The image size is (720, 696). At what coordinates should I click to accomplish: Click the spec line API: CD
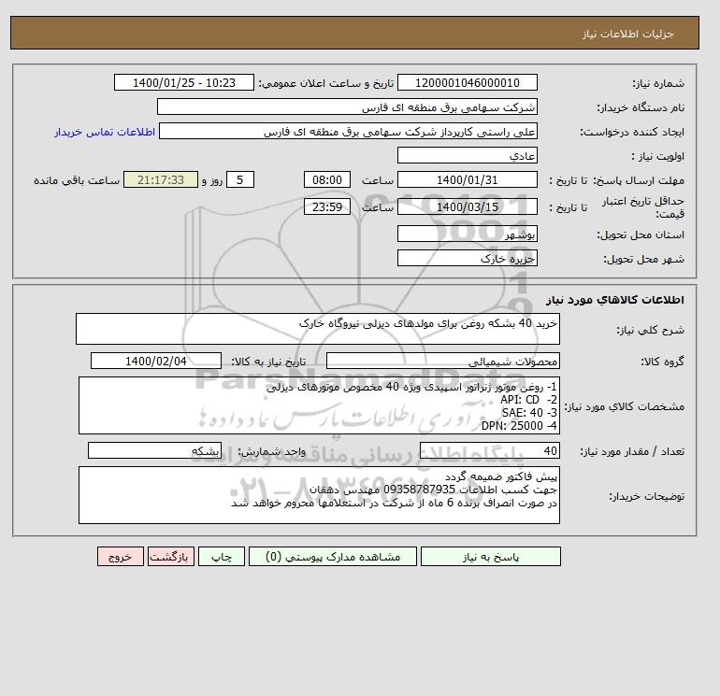click(x=528, y=400)
